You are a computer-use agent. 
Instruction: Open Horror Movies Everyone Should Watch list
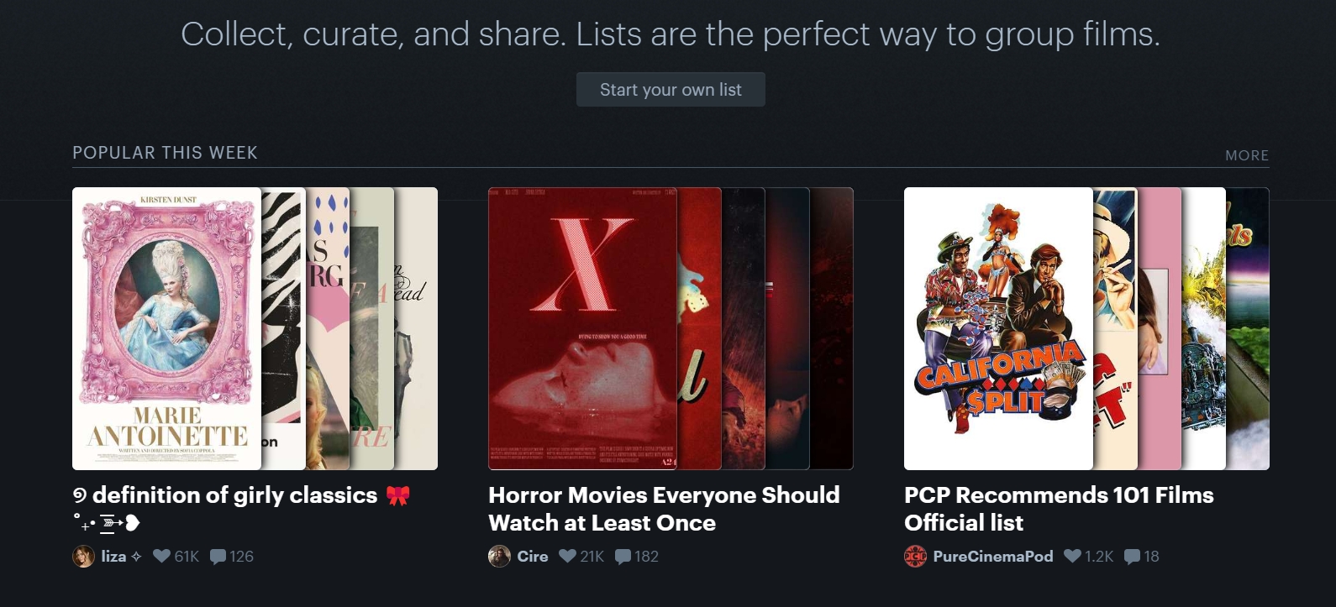(664, 509)
